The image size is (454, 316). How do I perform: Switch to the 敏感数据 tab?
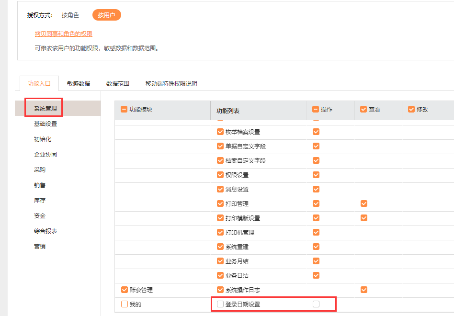tap(79, 83)
